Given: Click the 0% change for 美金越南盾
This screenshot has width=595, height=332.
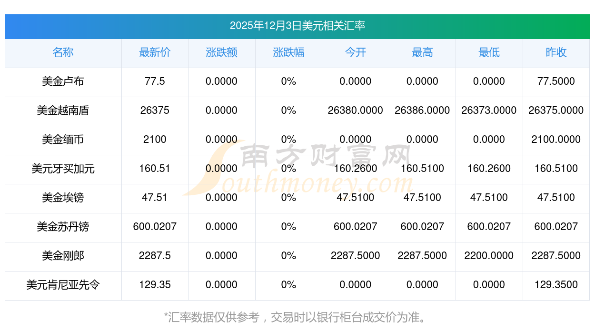Looking at the screenshot, I should coord(288,111).
